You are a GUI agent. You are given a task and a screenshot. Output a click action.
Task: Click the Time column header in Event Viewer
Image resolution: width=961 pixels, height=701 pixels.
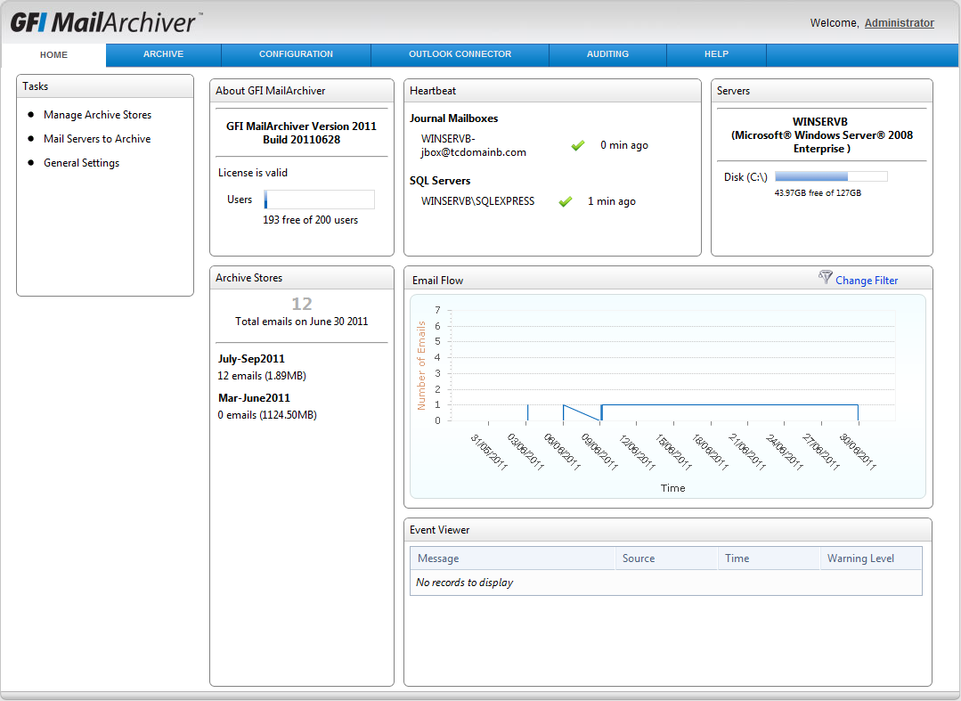pyautogui.click(x=769, y=558)
